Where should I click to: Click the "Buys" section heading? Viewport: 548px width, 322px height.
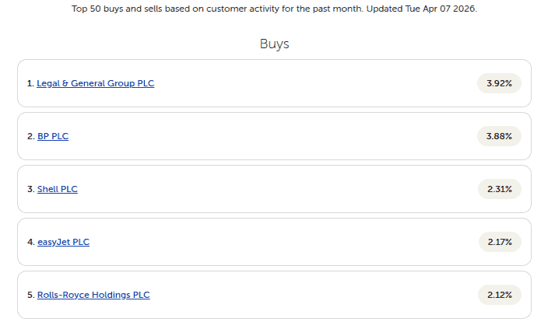click(274, 44)
